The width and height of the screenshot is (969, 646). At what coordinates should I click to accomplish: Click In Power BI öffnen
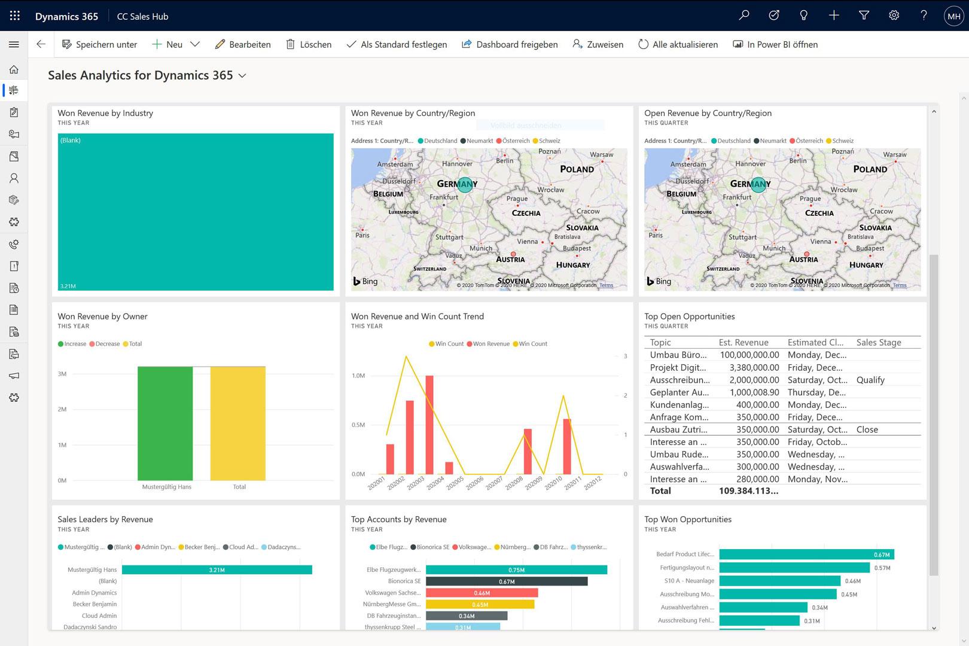pyautogui.click(x=775, y=44)
